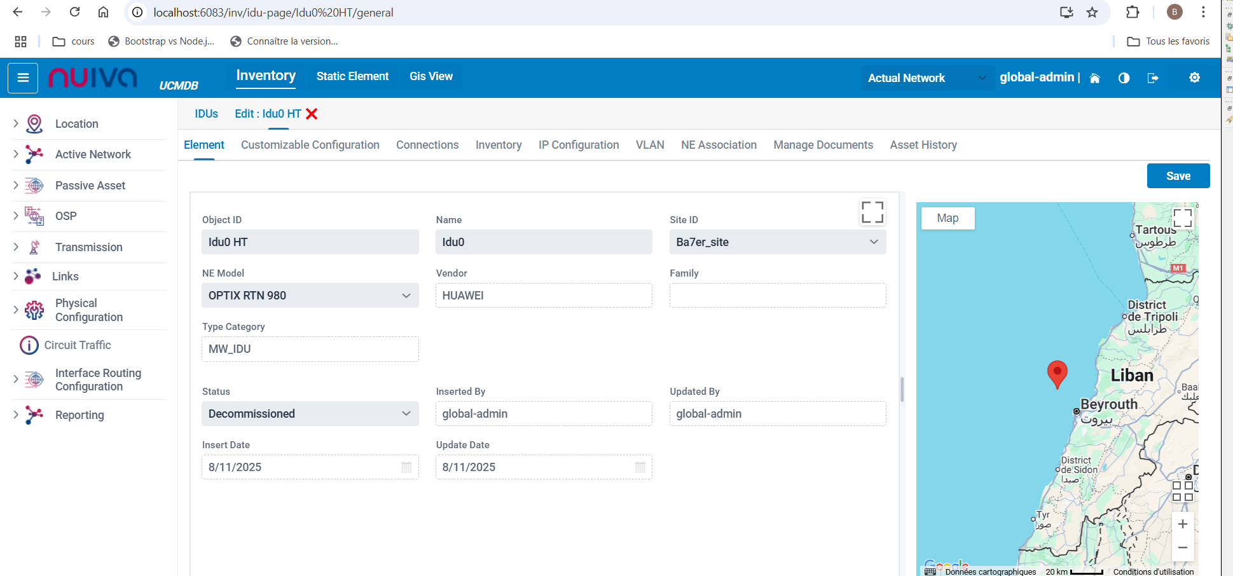This screenshot has width=1233, height=576.
Task: Click the Save button
Action: click(1178, 176)
